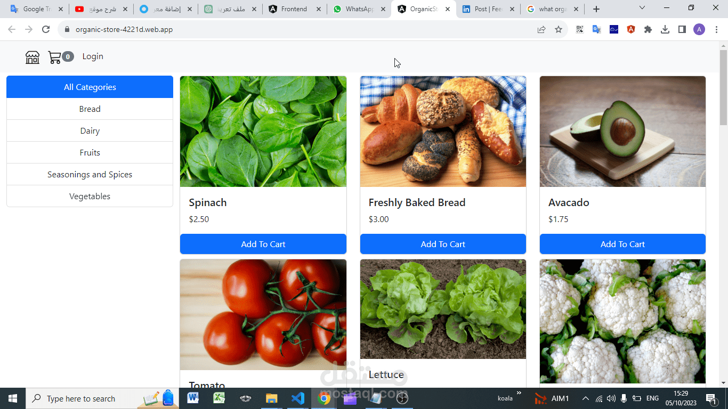728x409 pixels.
Task: Click the Lettuce product image
Action: (443, 309)
